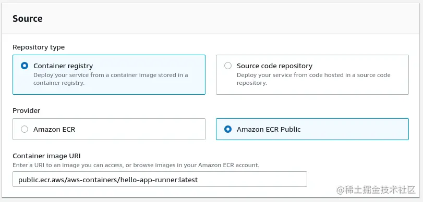This screenshot has height=202, width=423.
Task: Click the 'Deploy your service from code hosted' description
Action: click(313, 79)
